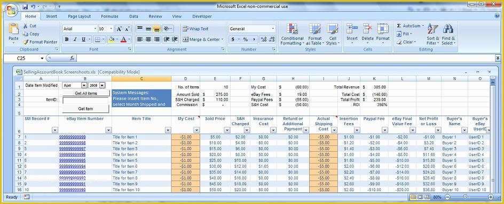
Task: Open the year dropdown
Action: [x=102, y=86]
